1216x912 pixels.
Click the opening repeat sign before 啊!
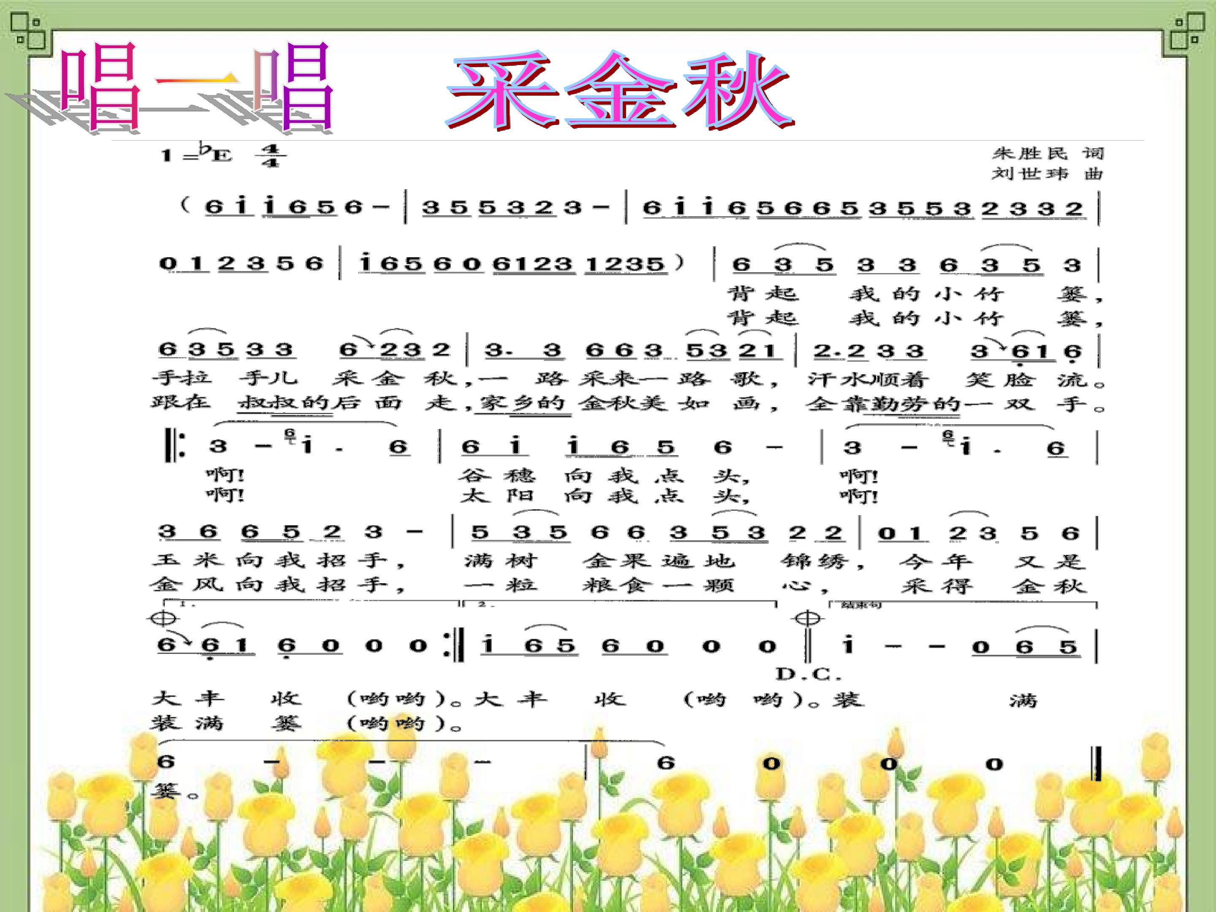point(175,446)
